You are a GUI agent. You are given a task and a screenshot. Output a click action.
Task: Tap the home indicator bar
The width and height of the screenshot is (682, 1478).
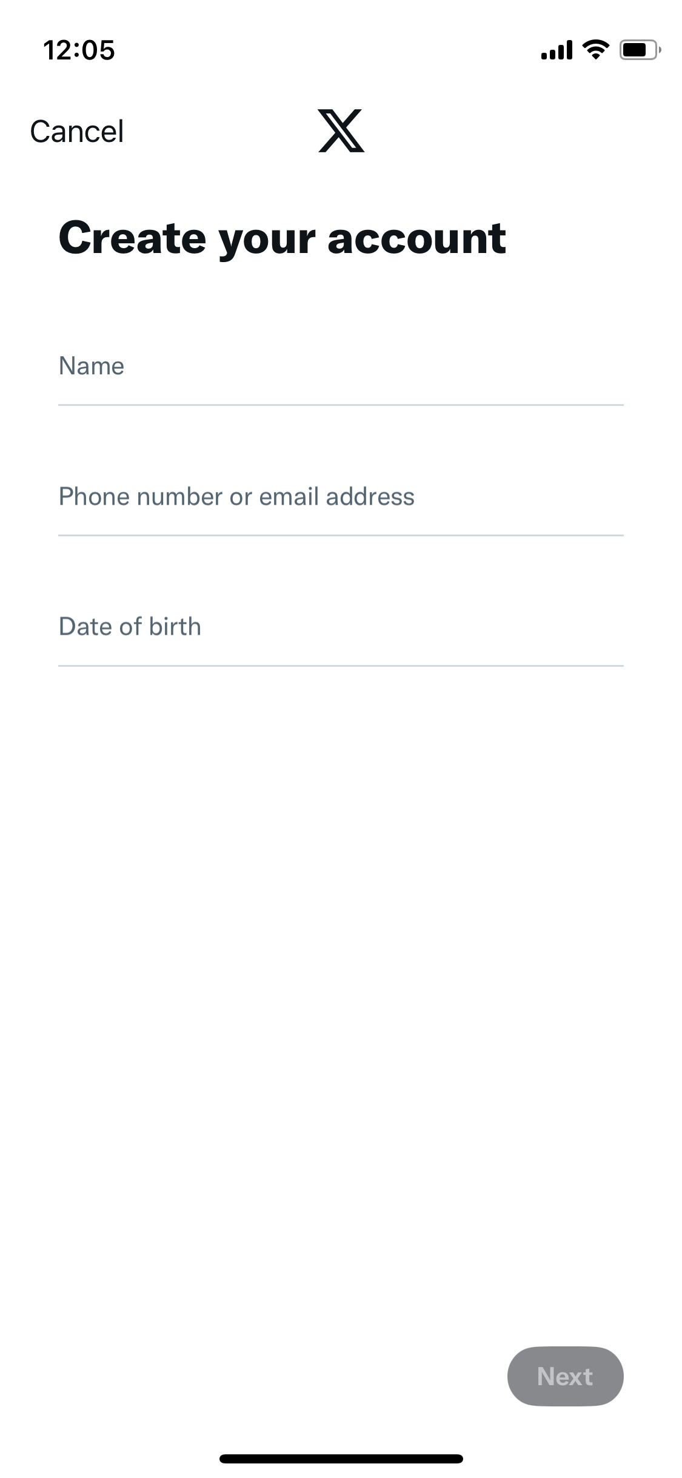point(341,1459)
